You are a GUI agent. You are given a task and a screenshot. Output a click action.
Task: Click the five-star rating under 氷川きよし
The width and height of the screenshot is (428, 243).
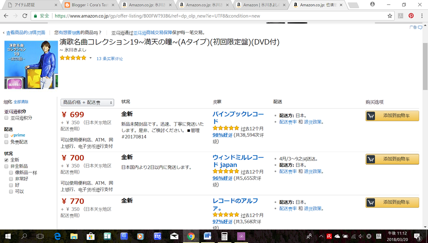(x=73, y=58)
